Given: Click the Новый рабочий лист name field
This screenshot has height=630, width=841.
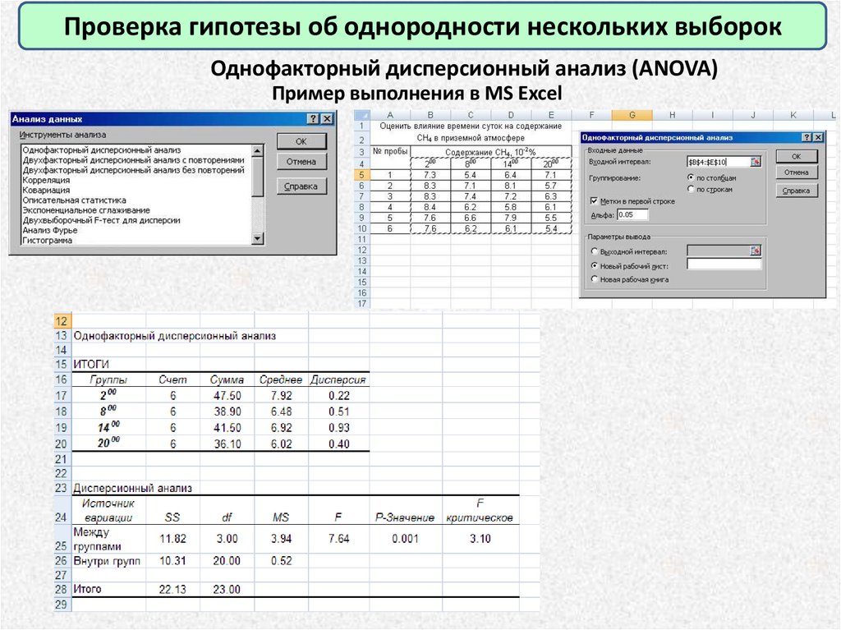Looking at the screenshot, I should 724,264.
